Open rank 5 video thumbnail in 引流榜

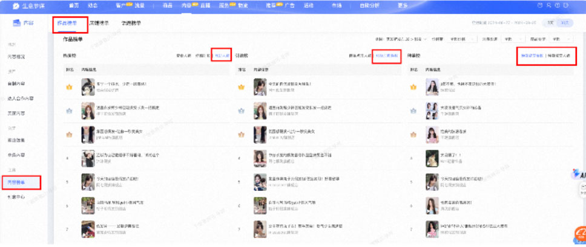[x=260, y=182]
